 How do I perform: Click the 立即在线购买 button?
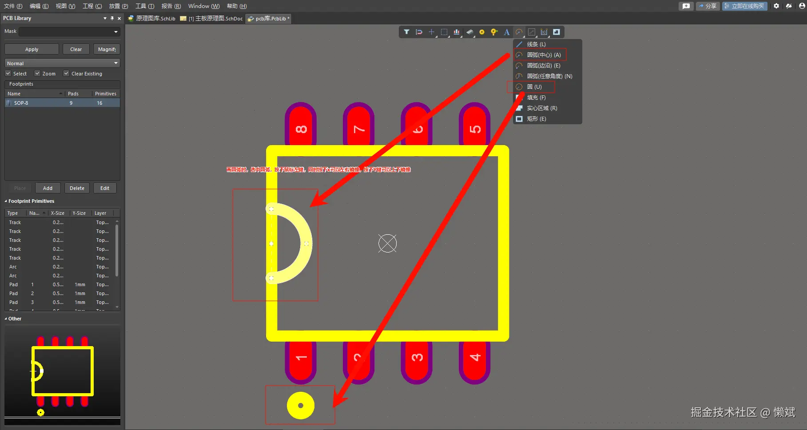click(x=744, y=6)
